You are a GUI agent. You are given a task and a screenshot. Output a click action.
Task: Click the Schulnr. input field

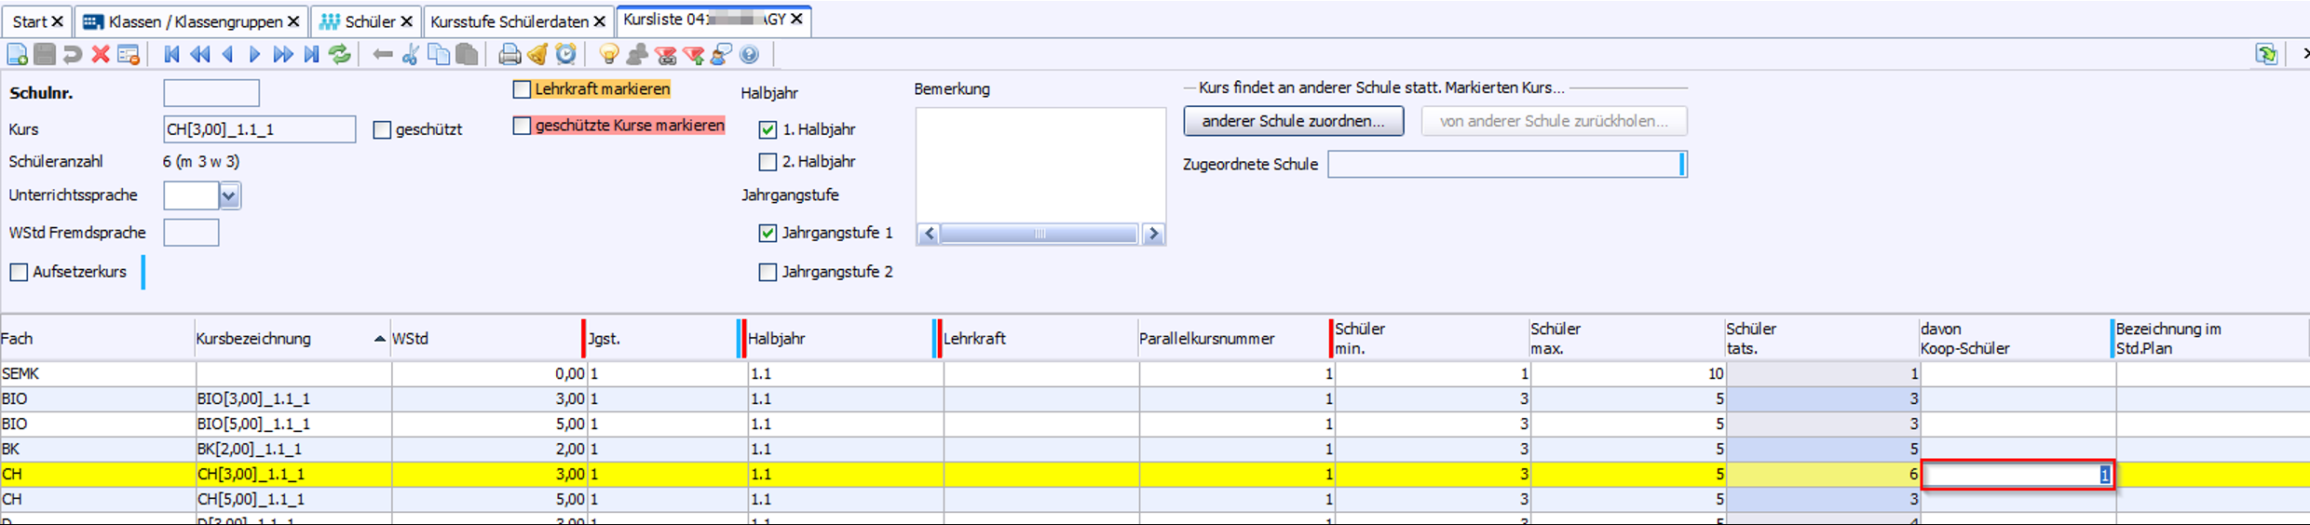(211, 93)
